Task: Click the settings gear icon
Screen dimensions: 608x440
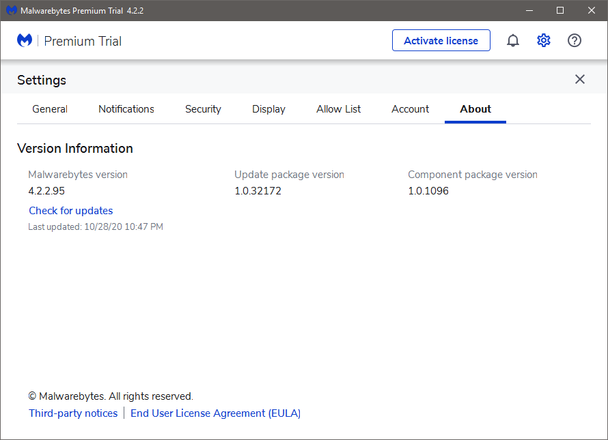Action: [544, 40]
